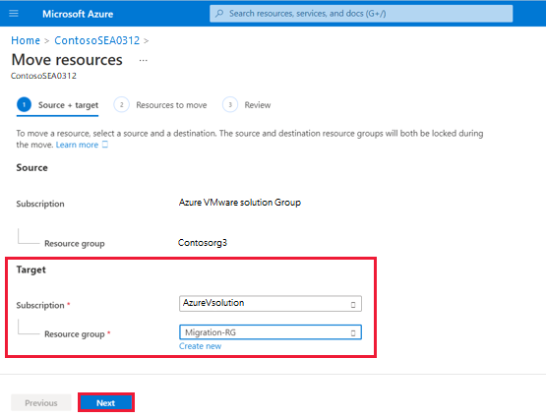Focus the search resources, services, and docs field
546x418 pixels.
pos(361,14)
